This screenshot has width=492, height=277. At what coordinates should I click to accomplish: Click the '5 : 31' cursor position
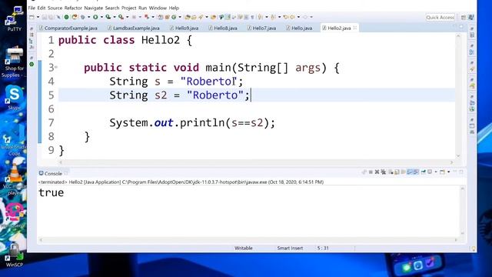[x=323, y=248]
